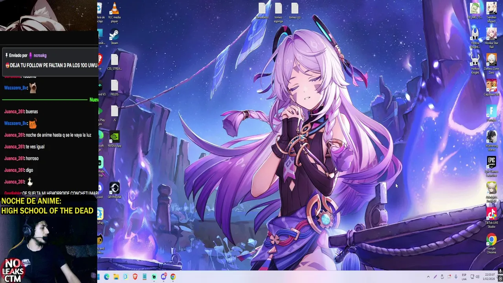The width and height of the screenshot is (503, 283).
Task: Select the torneo zzz text file
Action: click(x=295, y=11)
